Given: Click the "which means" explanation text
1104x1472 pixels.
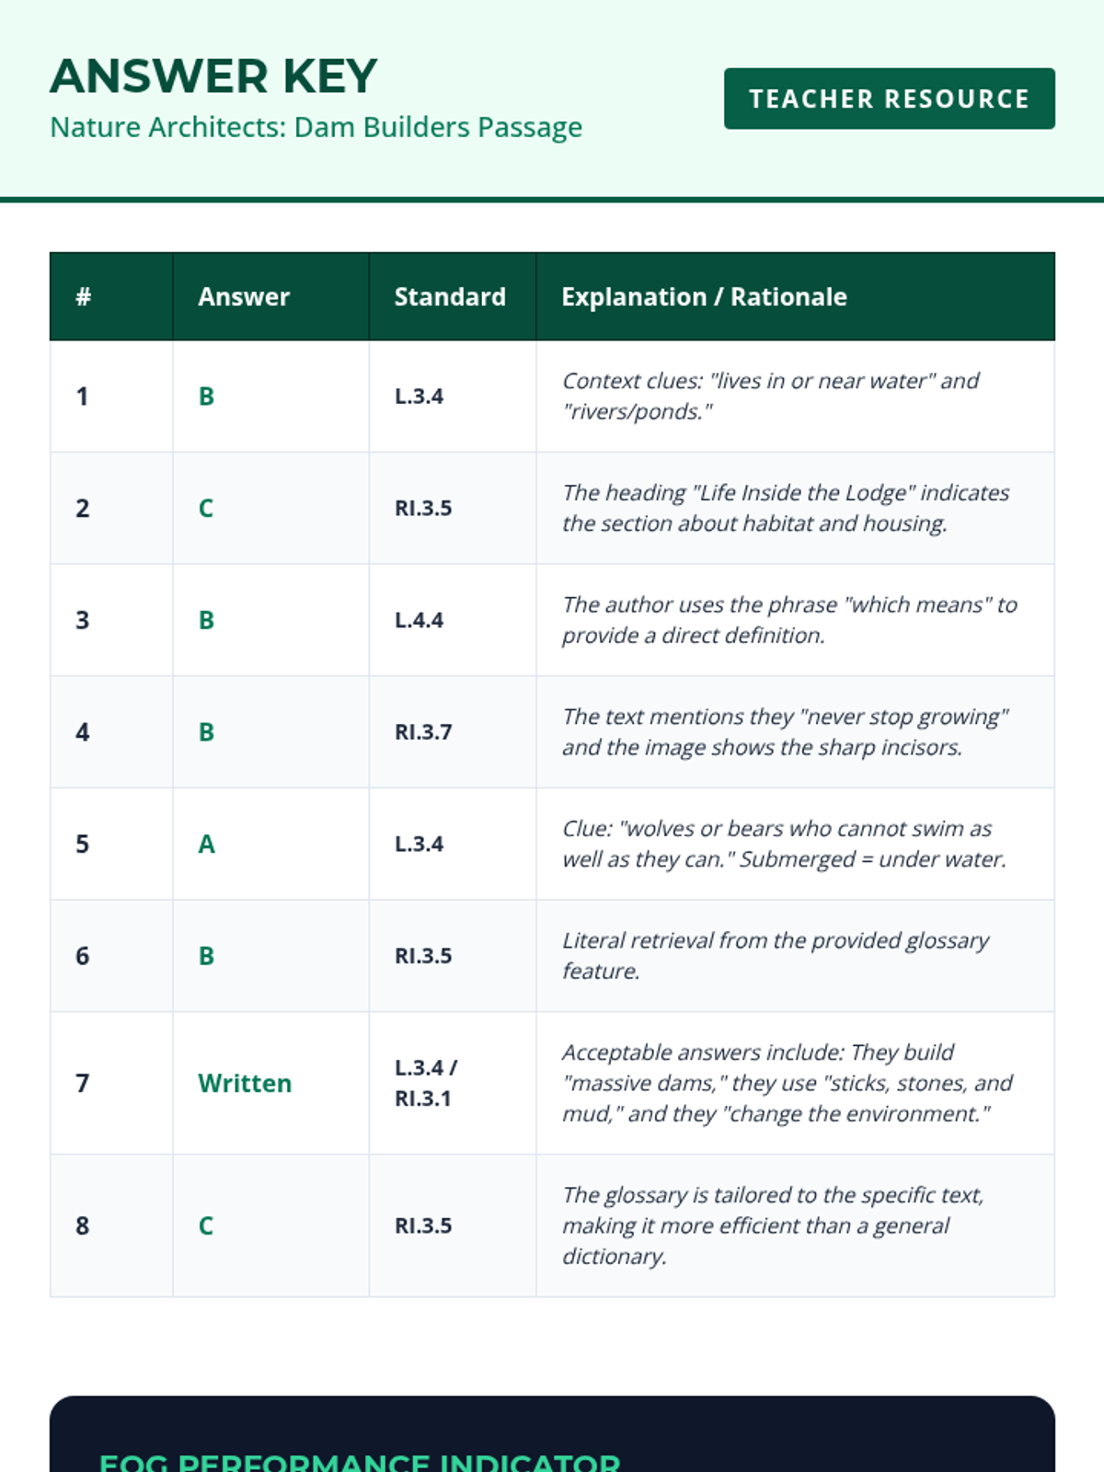Looking at the screenshot, I should pyautogui.click(x=789, y=620).
